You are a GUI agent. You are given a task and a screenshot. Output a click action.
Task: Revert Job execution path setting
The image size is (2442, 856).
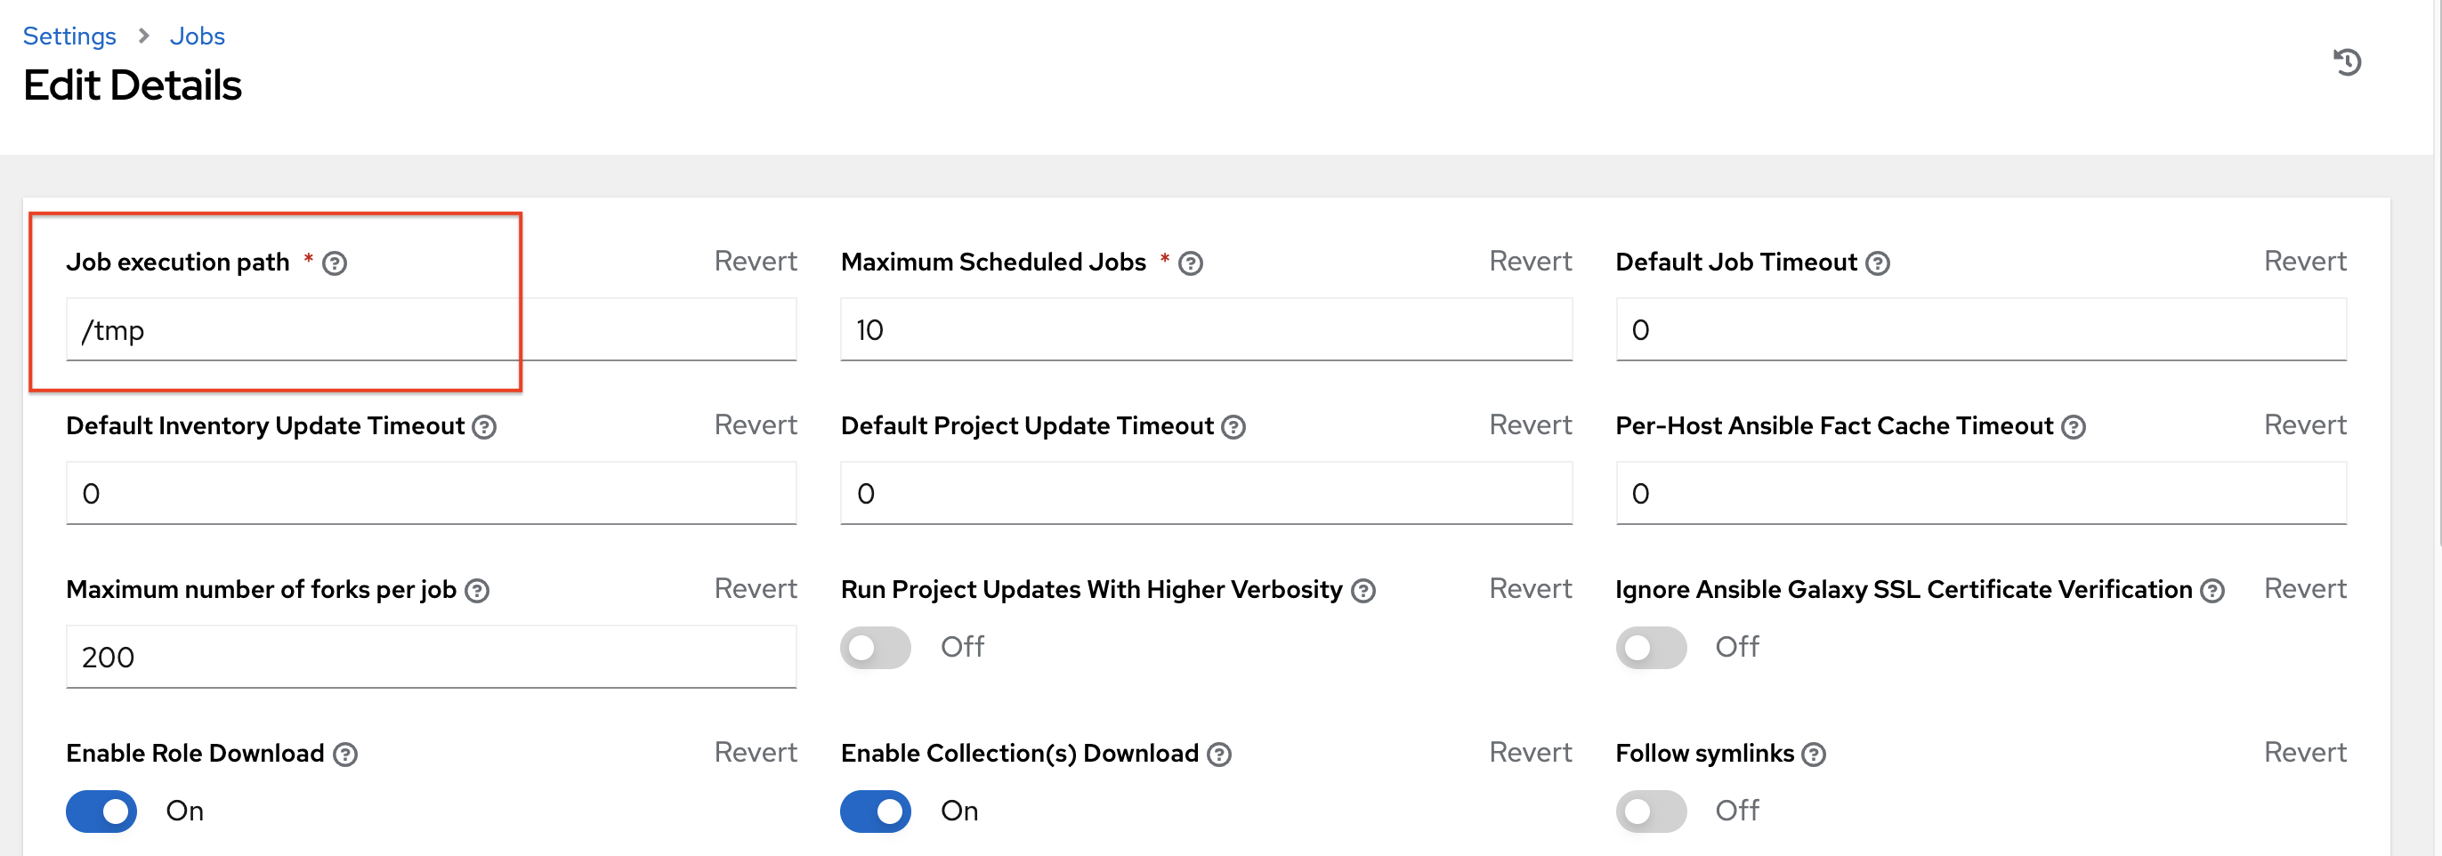click(x=756, y=262)
